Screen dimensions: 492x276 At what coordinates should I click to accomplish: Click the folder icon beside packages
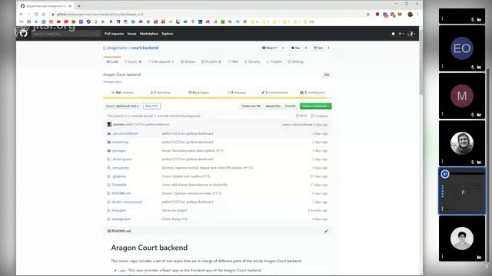tap(109, 150)
